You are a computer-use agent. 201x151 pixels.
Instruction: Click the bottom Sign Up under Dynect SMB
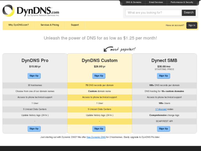click(163, 129)
